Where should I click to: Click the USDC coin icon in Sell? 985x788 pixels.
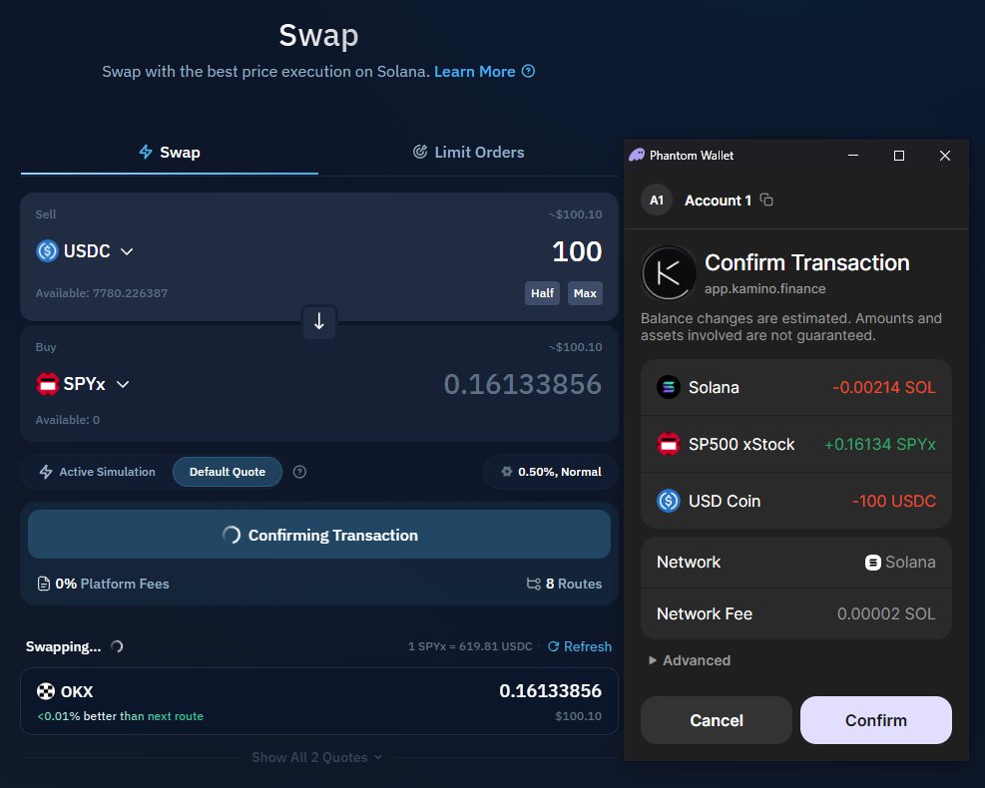pos(47,251)
